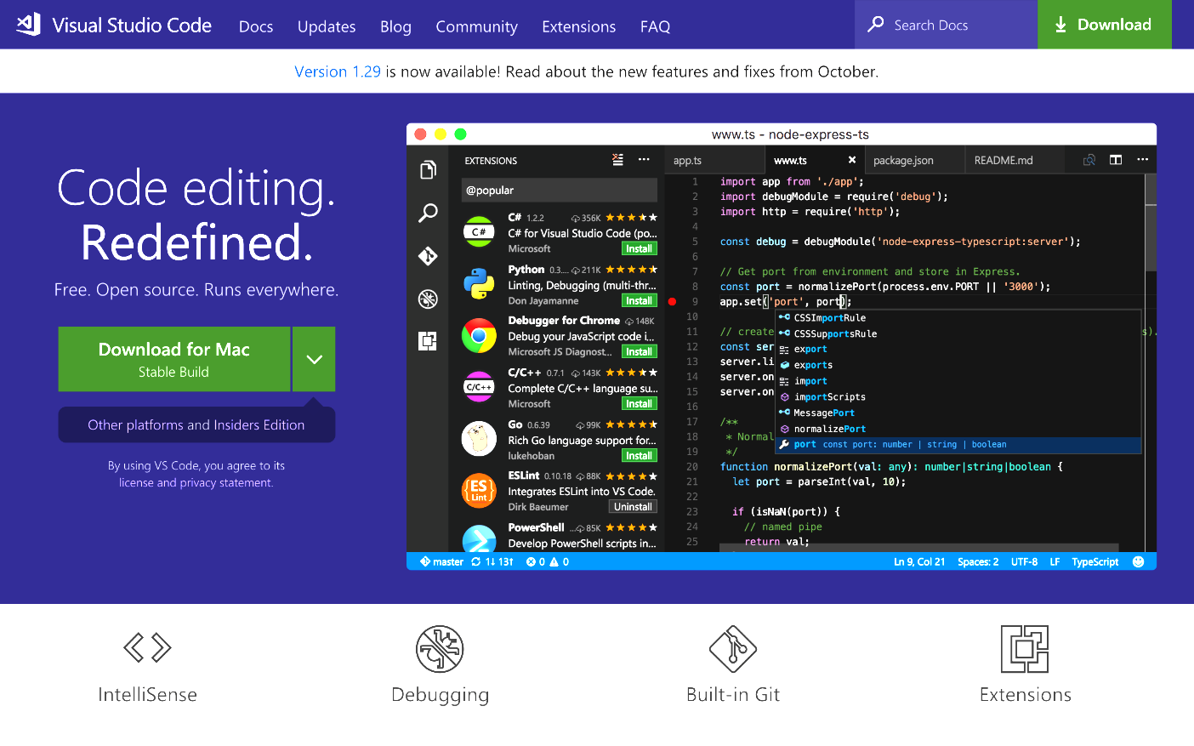Click the PowerShell extension icon

[x=479, y=539]
